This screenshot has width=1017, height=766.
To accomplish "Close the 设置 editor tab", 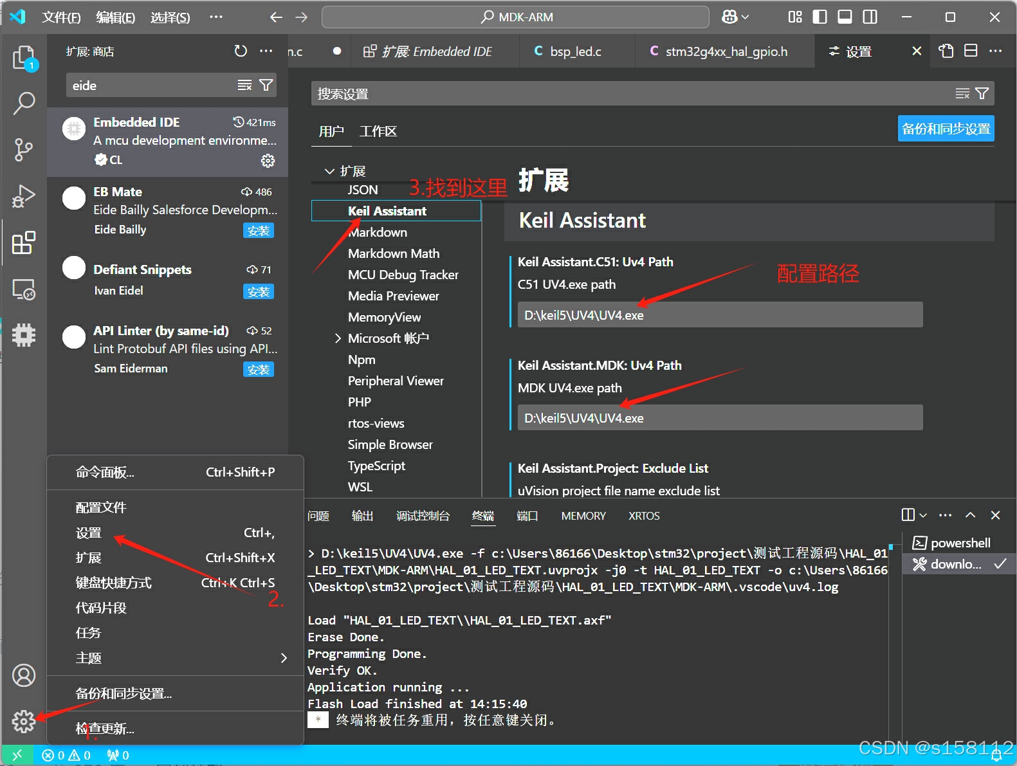I will pyautogui.click(x=917, y=51).
